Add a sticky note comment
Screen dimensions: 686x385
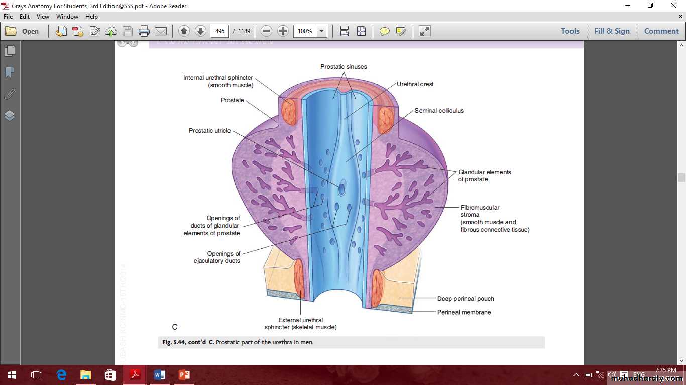point(385,31)
